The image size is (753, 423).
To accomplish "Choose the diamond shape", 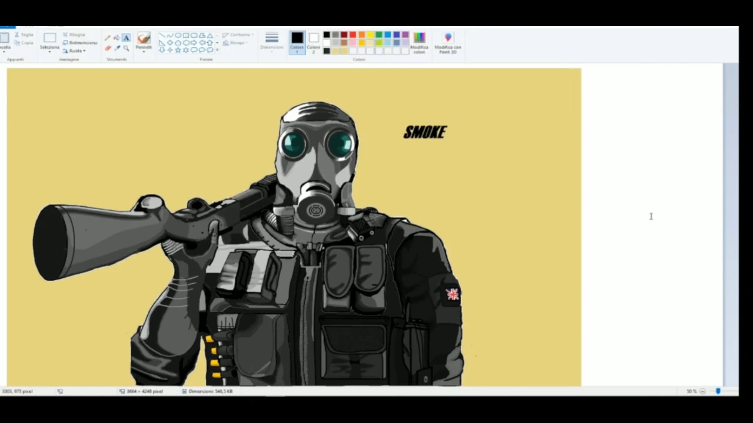I will [x=170, y=43].
